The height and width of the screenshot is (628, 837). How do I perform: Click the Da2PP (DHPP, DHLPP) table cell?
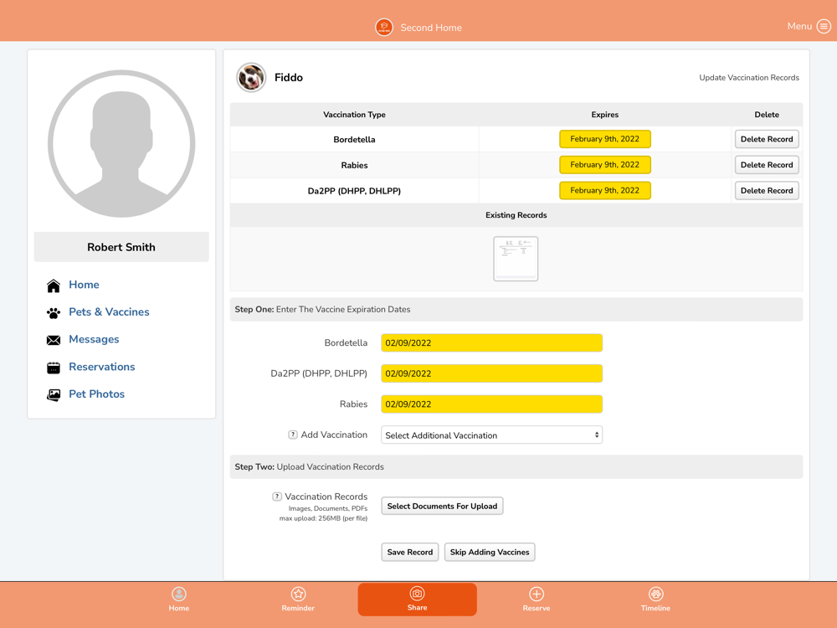tap(354, 191)
